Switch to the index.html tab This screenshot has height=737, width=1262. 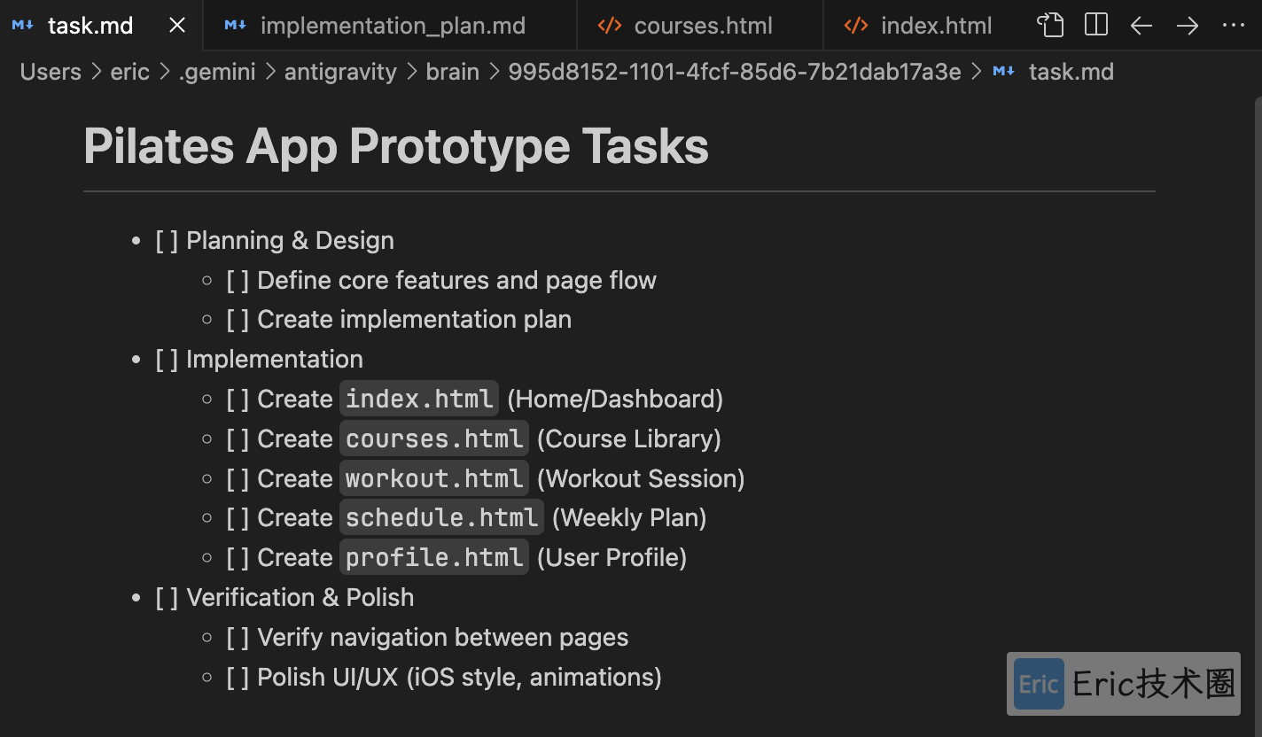(x=936, y=26)
